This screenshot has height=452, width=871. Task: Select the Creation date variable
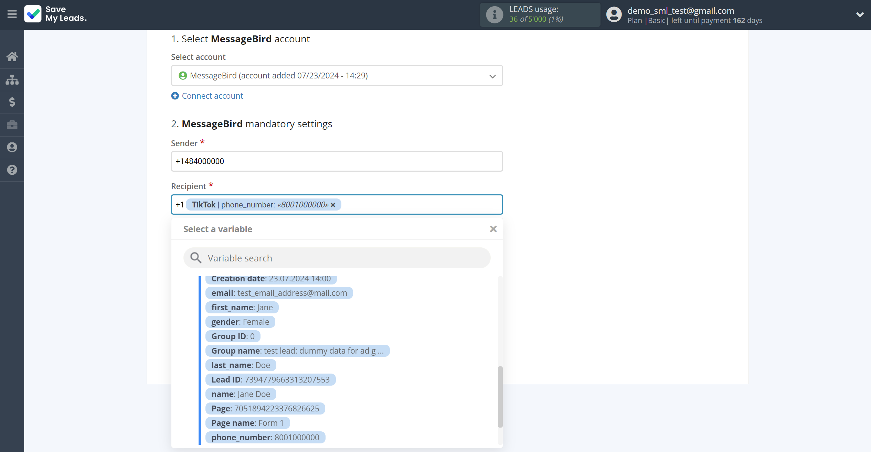click(271, 279)
